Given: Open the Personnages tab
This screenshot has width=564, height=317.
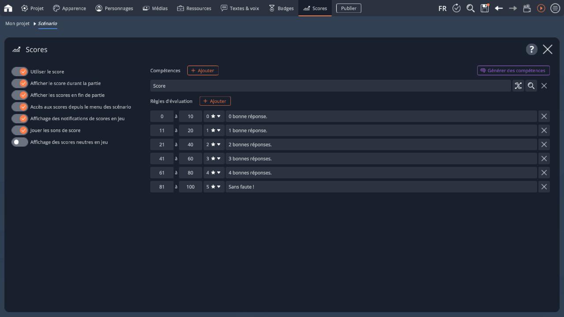Looking at the screenshot, I should pyautogui.click(x=114, y=8).
